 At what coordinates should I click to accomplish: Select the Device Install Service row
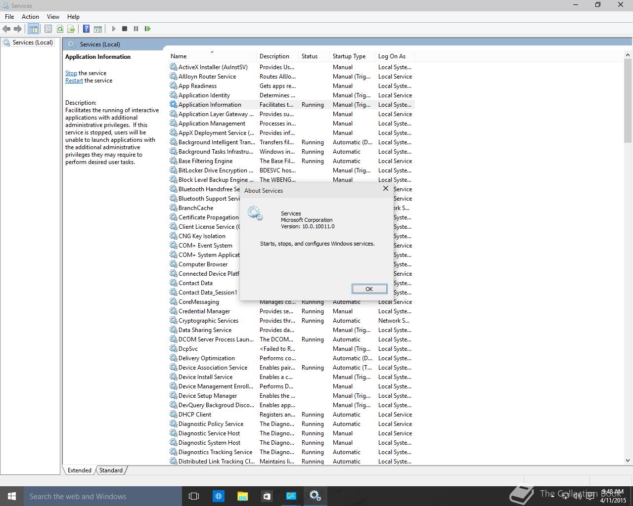tap(291, 377)
